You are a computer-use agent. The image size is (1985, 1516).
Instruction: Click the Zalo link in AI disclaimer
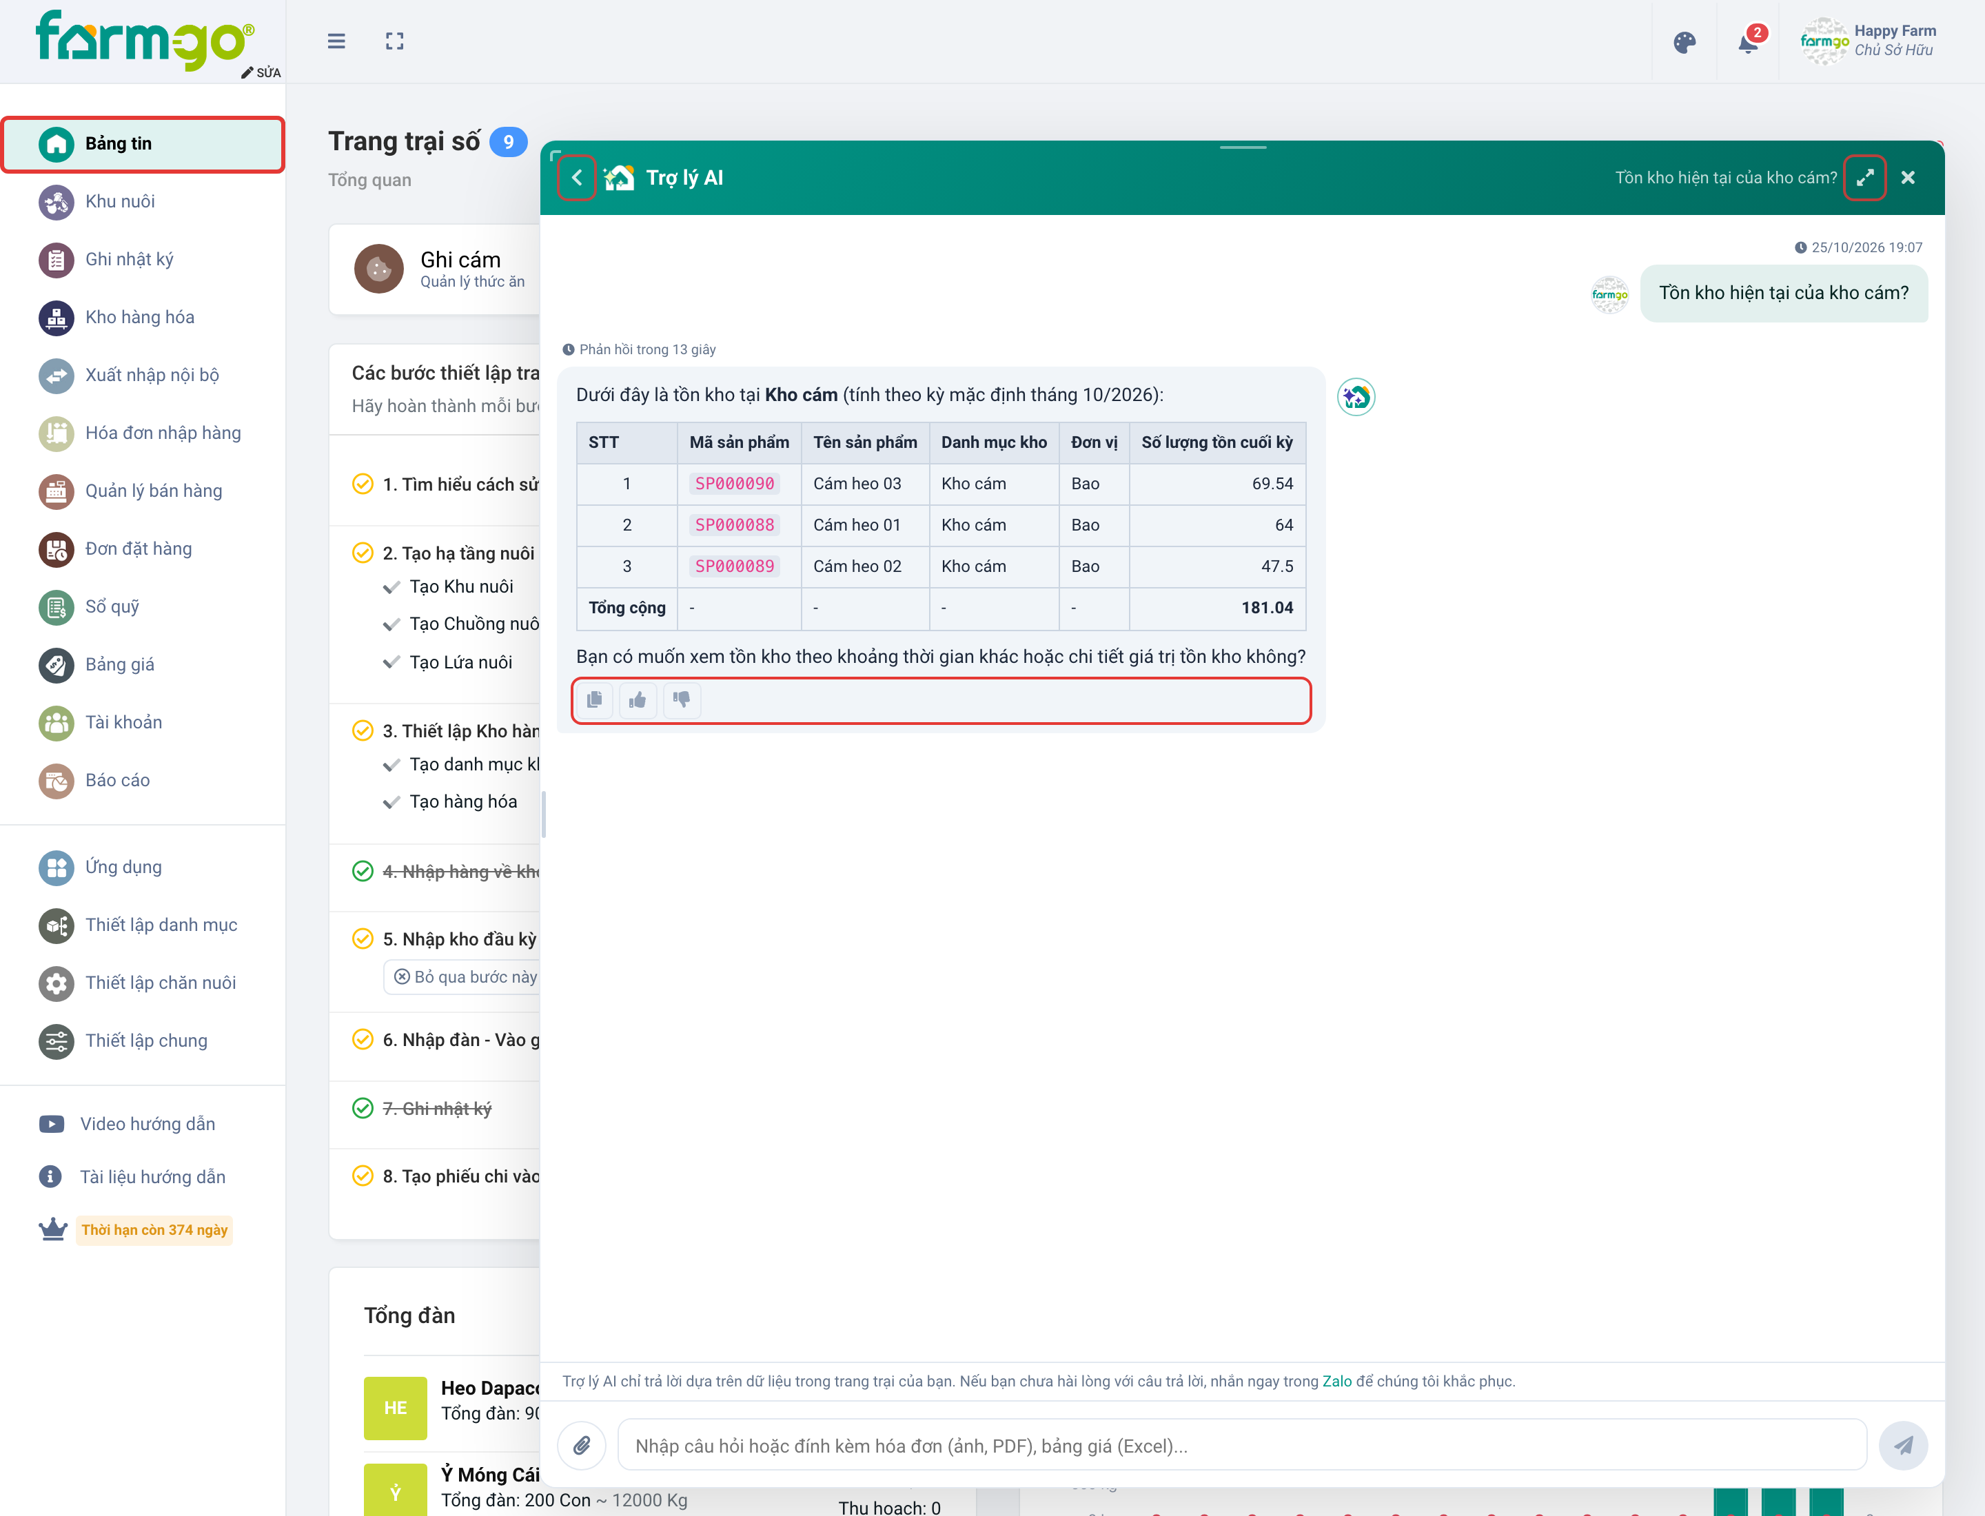click(x=1337, y=1382)
